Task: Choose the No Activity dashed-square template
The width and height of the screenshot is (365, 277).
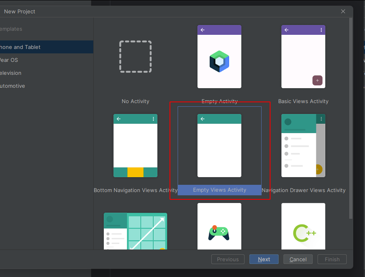Action: 135,57
